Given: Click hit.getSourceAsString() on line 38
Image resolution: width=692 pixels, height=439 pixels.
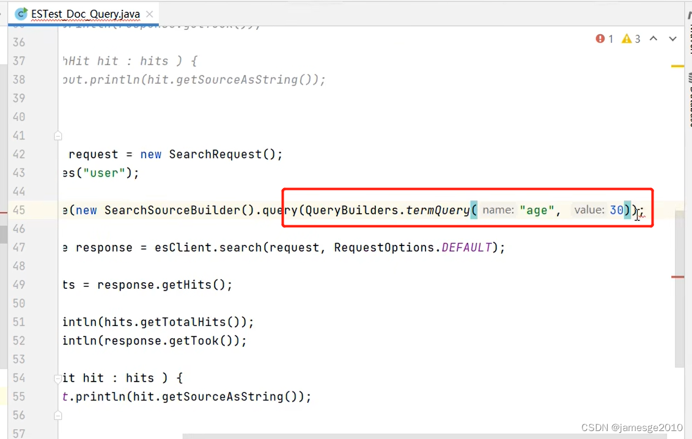Looking at the screenshot, I should 229,80.
